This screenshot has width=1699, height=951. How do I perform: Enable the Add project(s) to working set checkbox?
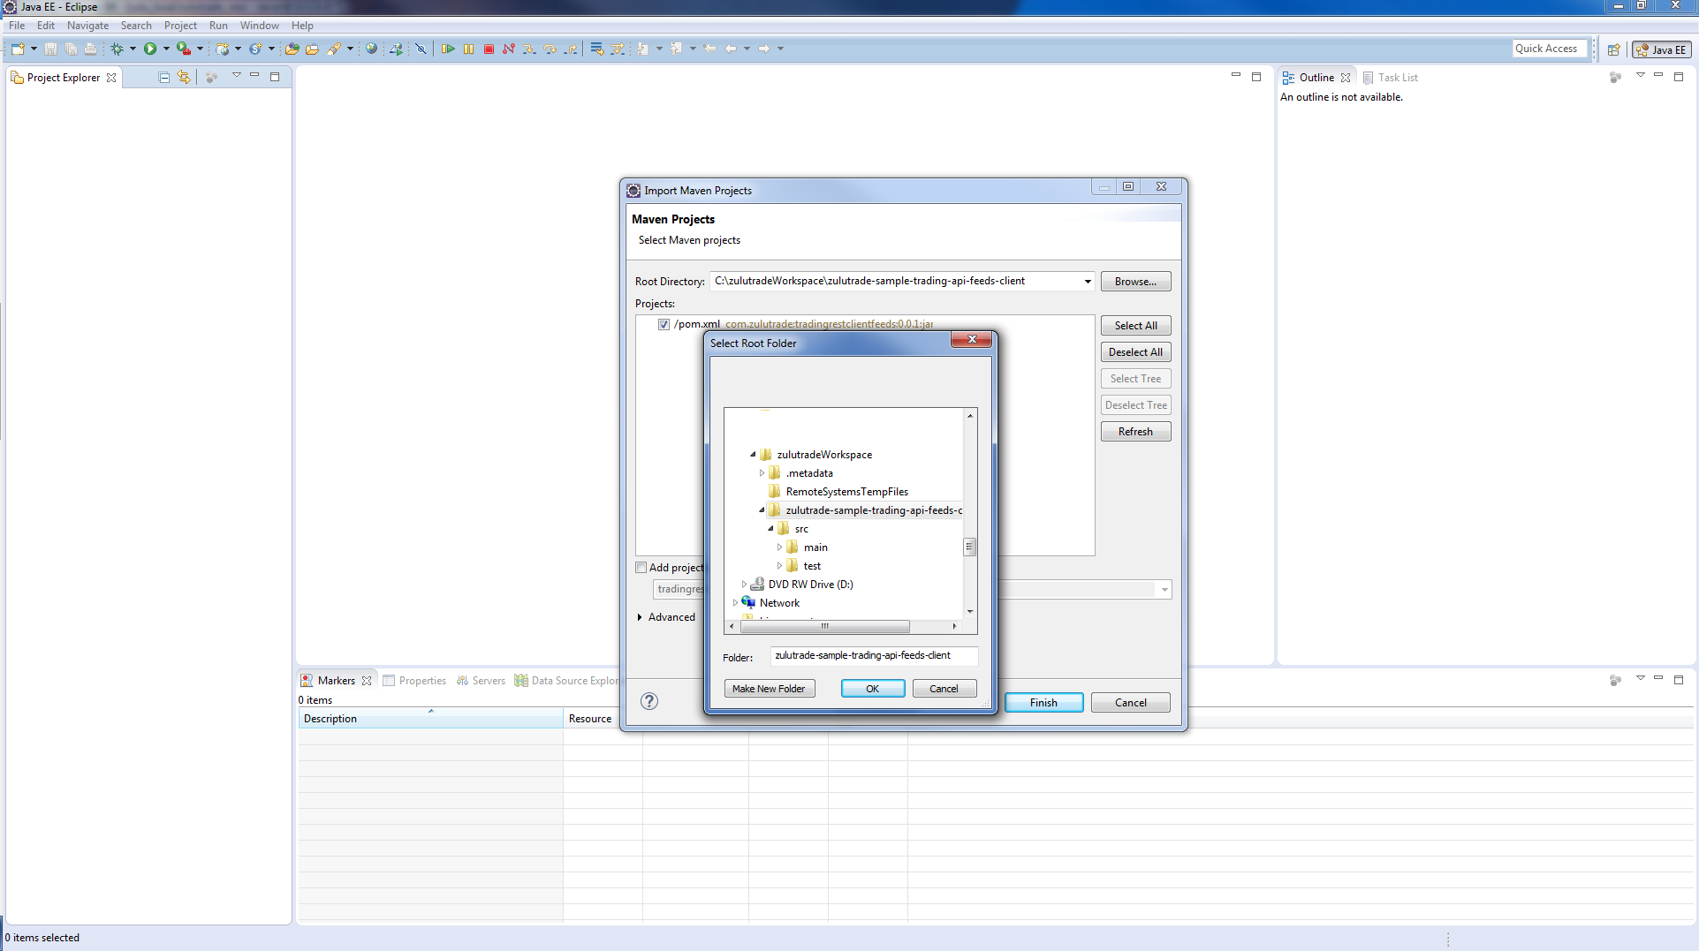point(641,568)
